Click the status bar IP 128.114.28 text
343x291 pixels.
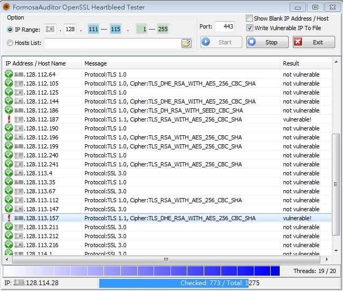pyautogui.click(x=31, y=283)
